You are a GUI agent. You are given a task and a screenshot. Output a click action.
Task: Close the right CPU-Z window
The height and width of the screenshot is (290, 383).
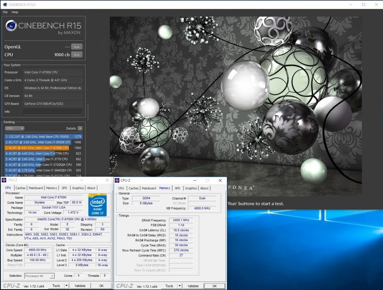[x=220, y=180]
